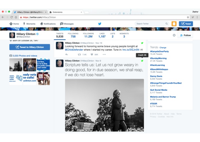Screen dimensions: 200x142
Task: Open 3,033 Photos and videos link
Action: (x=25, y=56)
